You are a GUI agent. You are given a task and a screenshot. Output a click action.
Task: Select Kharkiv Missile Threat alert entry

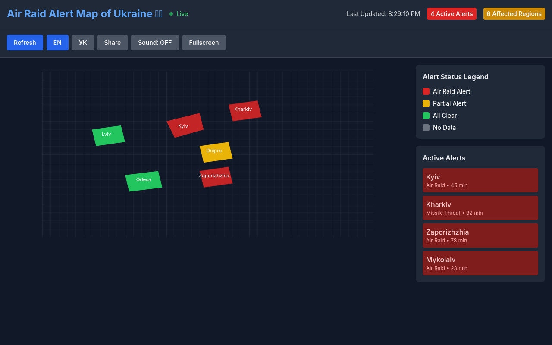click(480, 208)
